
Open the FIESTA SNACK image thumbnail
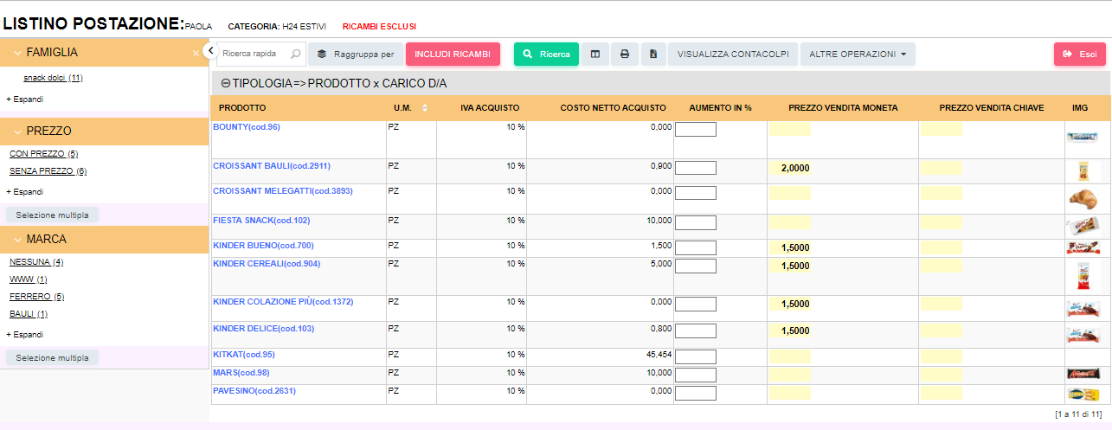1082,227
